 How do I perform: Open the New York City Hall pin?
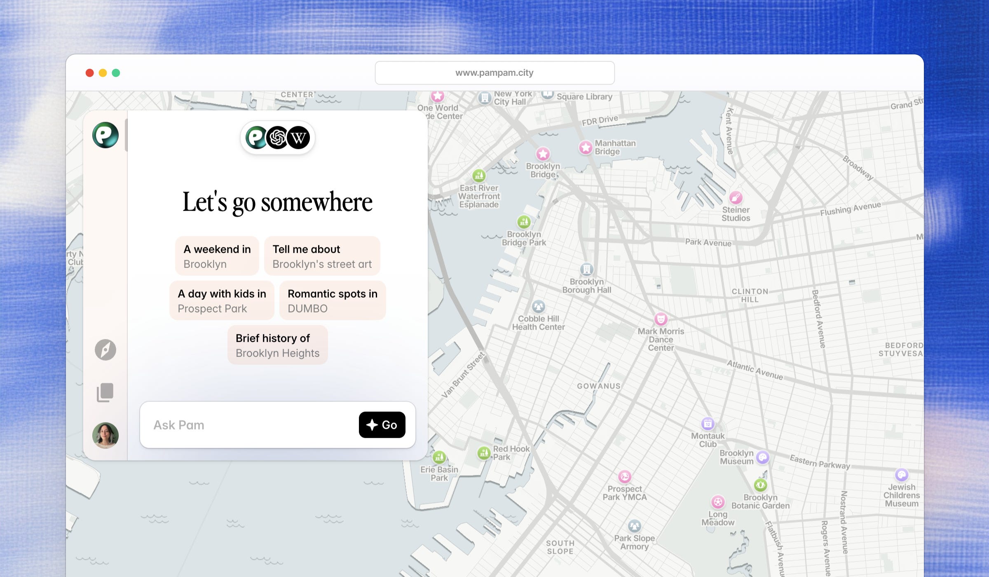(x=485, y=98)
